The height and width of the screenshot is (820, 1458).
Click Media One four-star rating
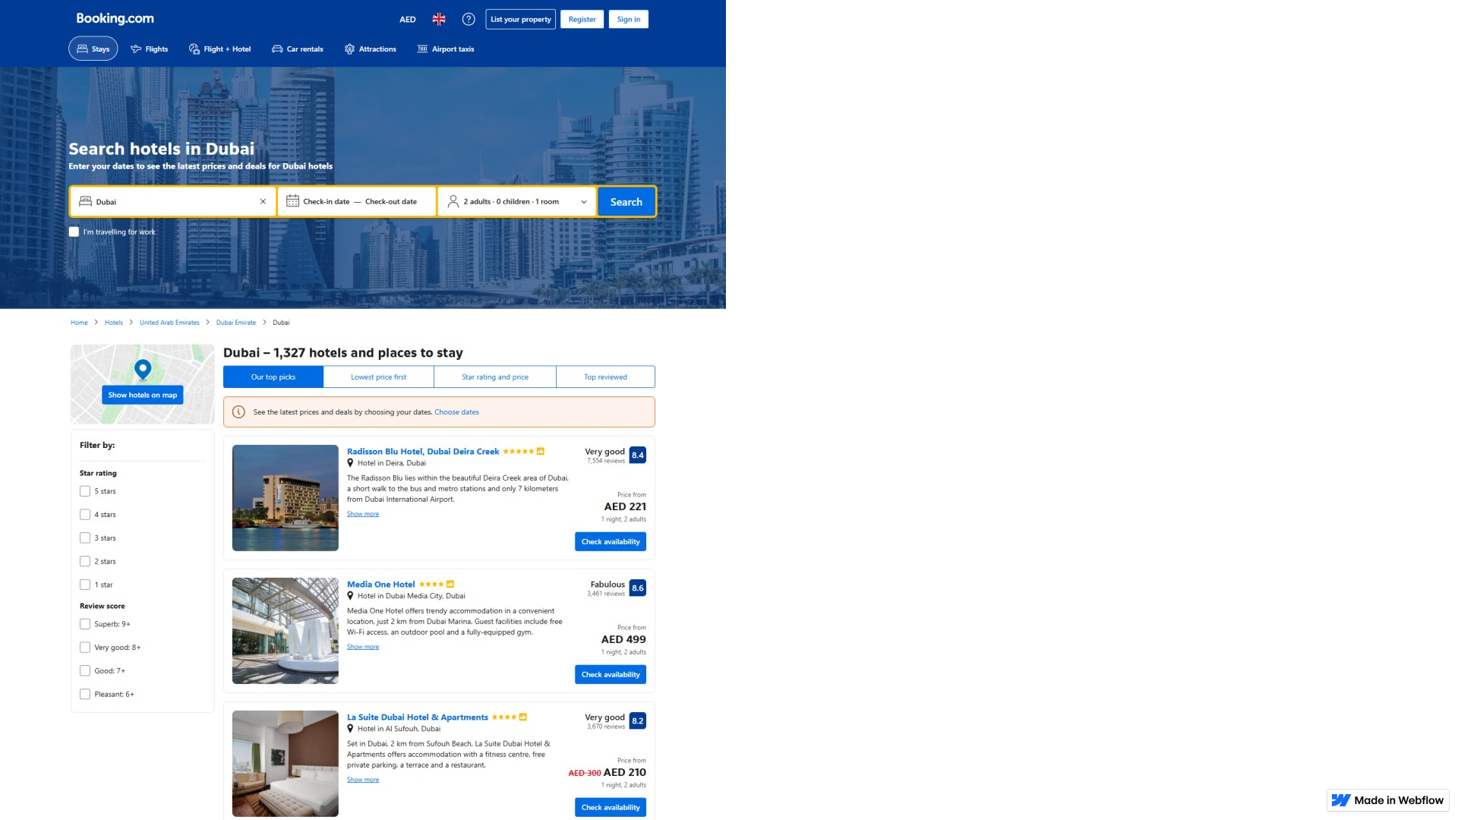pos(431,585)
